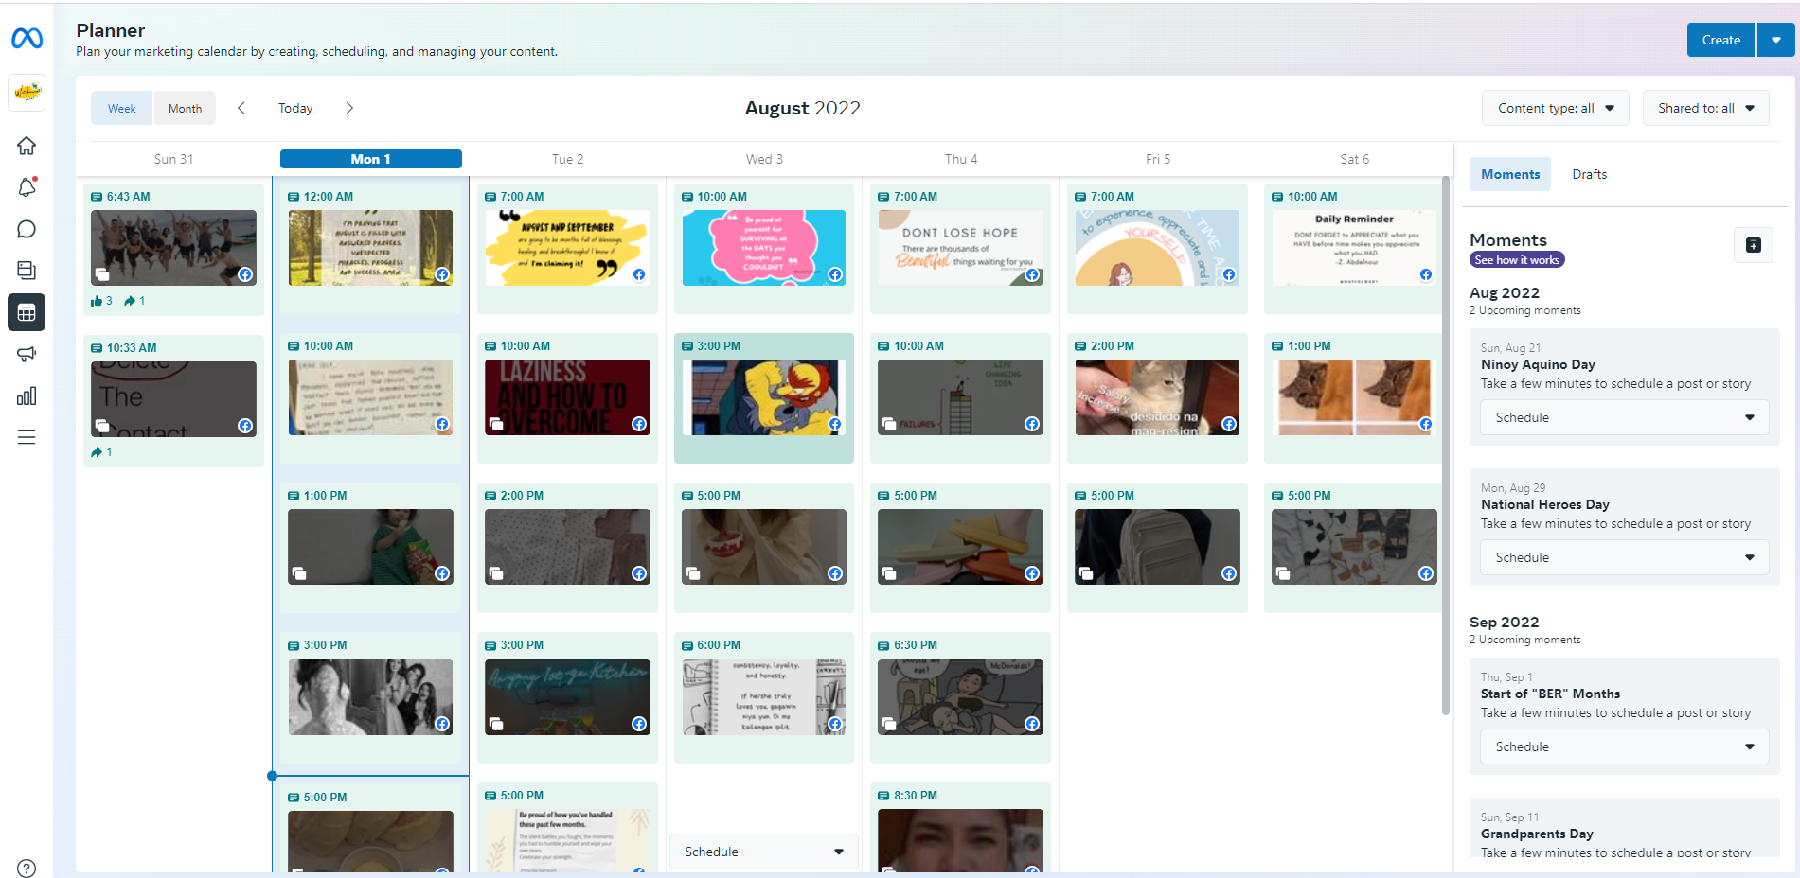1800x878 pixels.
Task: Open Schedule dropdown for Start of BER Months
Action: (1625, 746)
